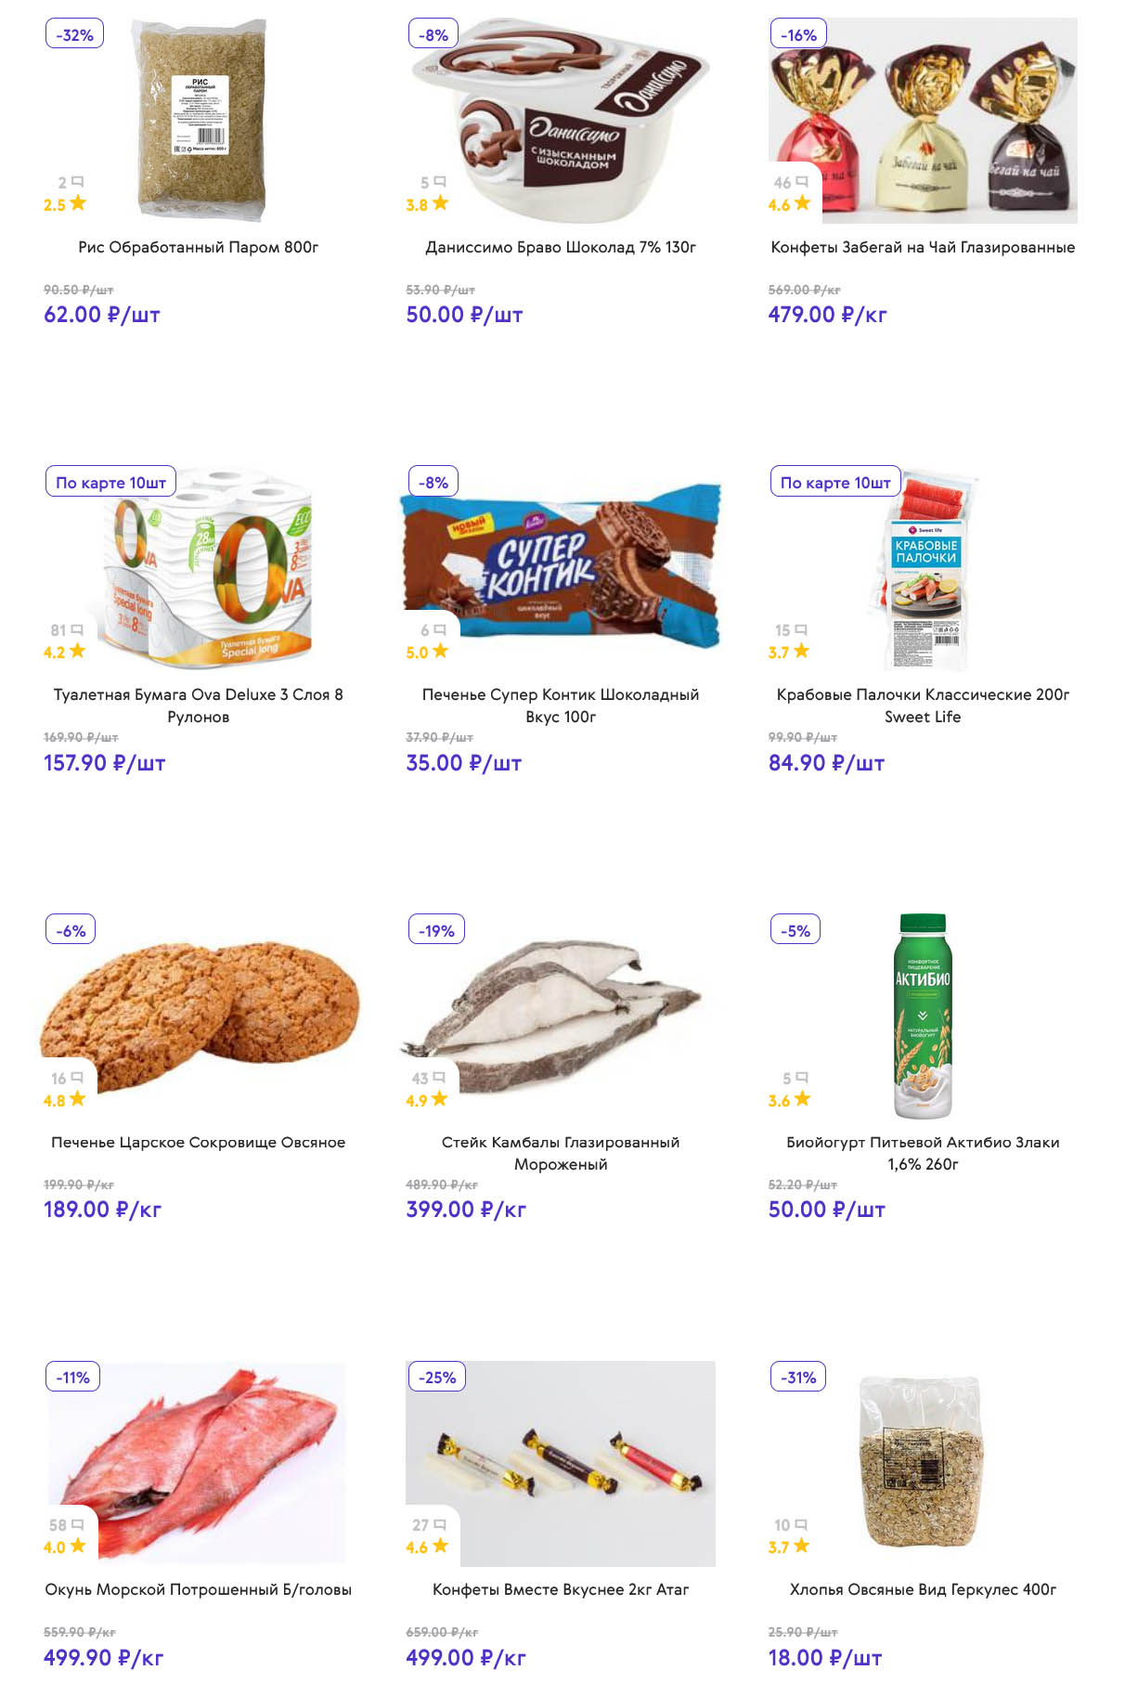Open the Хлопья Овсяные Вид Геркулес 400г link
The height and width of the screenshot is (1696, 1125).
point(923,1589)
